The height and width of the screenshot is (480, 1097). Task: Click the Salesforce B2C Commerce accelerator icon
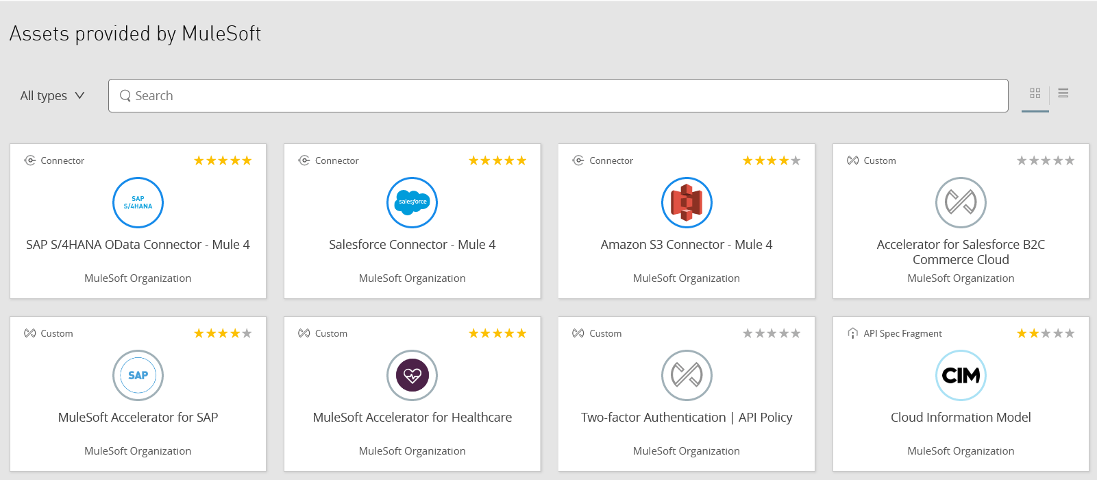[x=961, y=202]
